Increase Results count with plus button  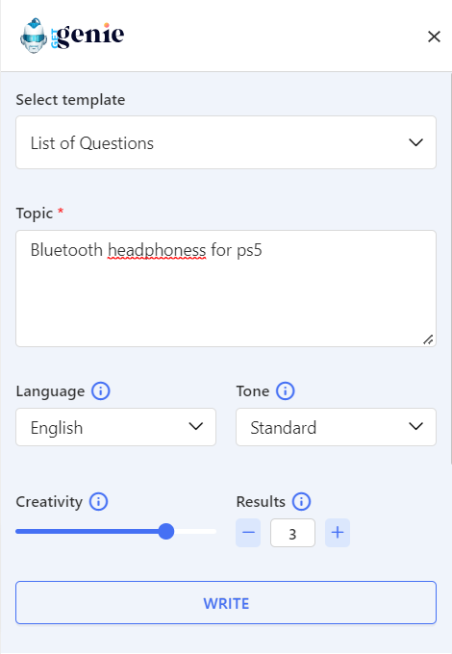tap(338, 533)
